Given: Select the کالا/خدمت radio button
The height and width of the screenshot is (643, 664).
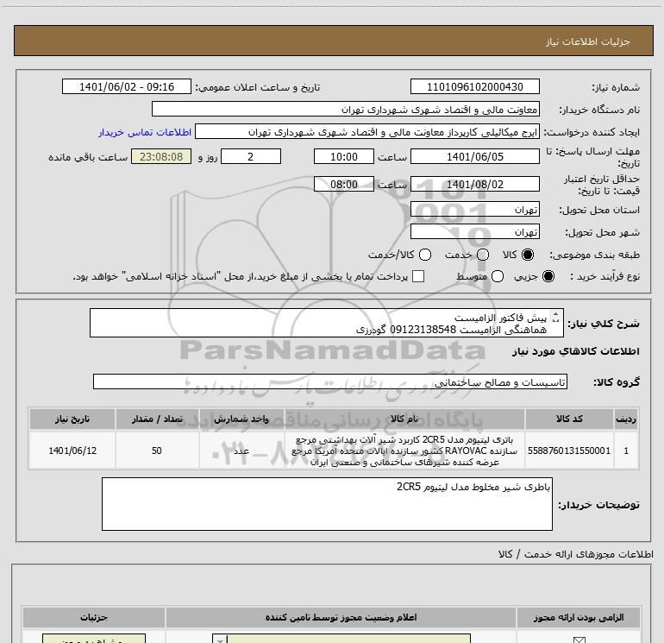Looking at the screenshot, I should click(425, 255).
